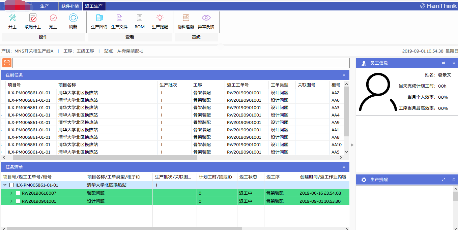Switch to the 缺件补装 tab
Screen dimensions: 458x230
click(70, 6)
